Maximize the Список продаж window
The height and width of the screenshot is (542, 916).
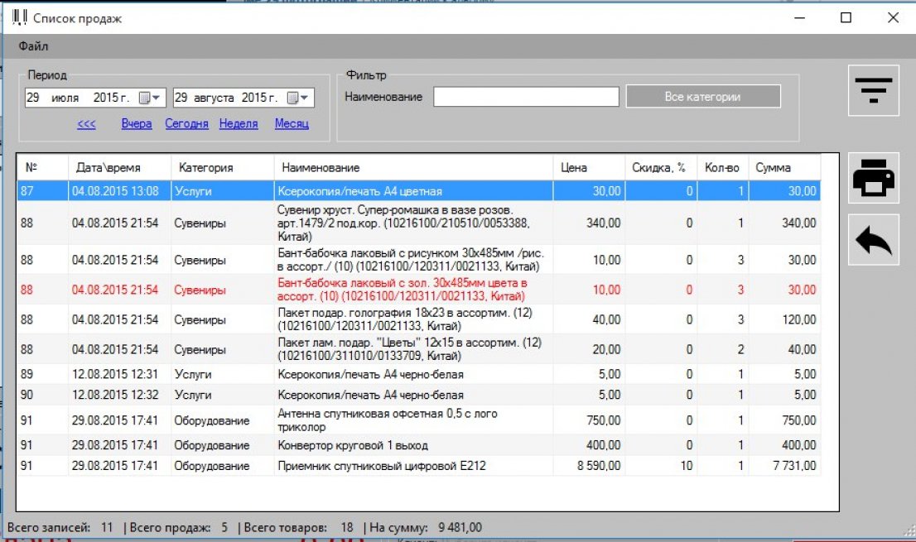tap(846, 17)
